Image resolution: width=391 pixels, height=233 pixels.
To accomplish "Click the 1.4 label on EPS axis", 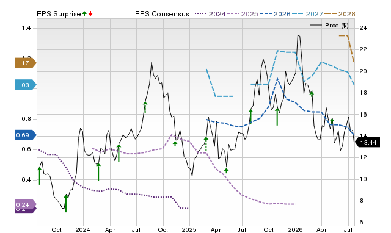I will [26, 28].
